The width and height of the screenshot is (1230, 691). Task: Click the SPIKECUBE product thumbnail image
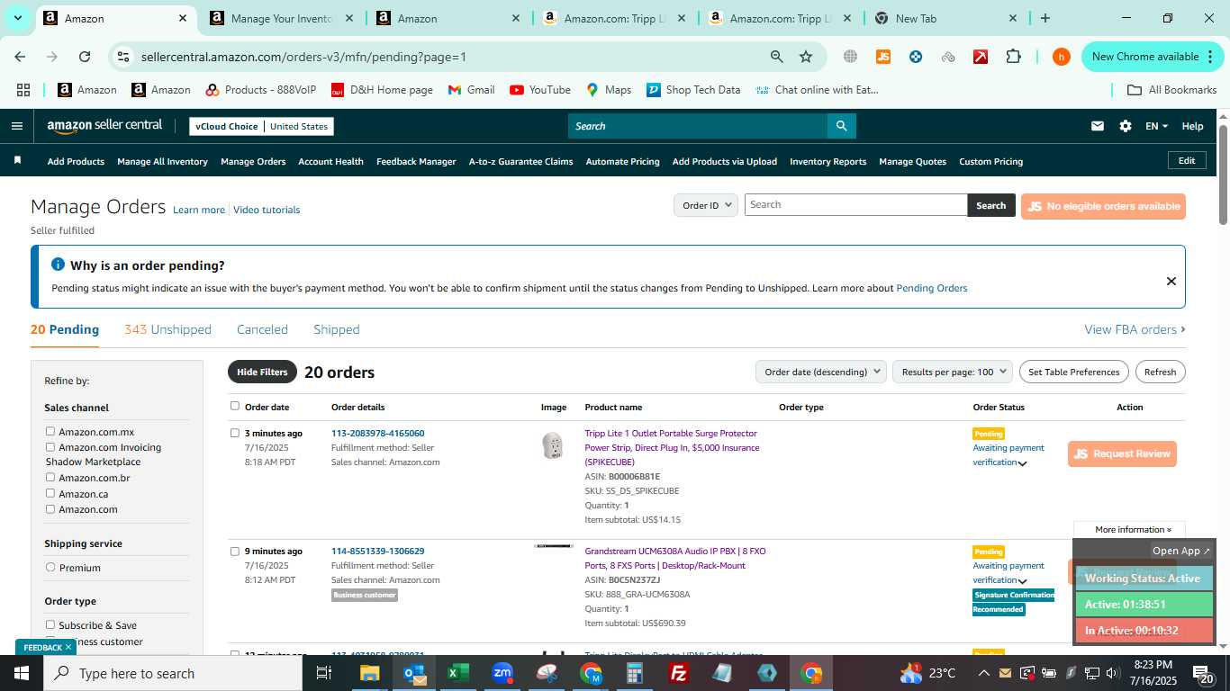click(x=553, y=445)
